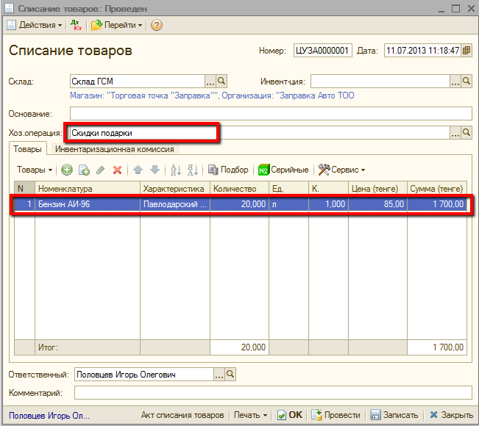The image size is (479, 426).
Task: Click the Sort ascending icon
Action: (x=175, y=170)
